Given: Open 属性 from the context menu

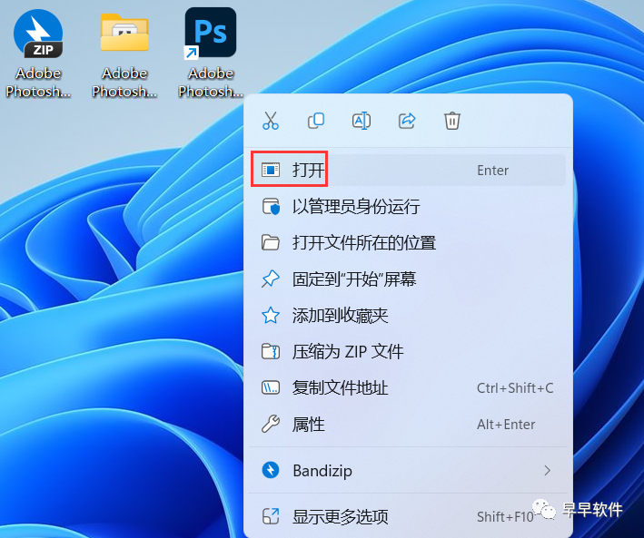Looking at the screenshot, I should coord(408,425).
